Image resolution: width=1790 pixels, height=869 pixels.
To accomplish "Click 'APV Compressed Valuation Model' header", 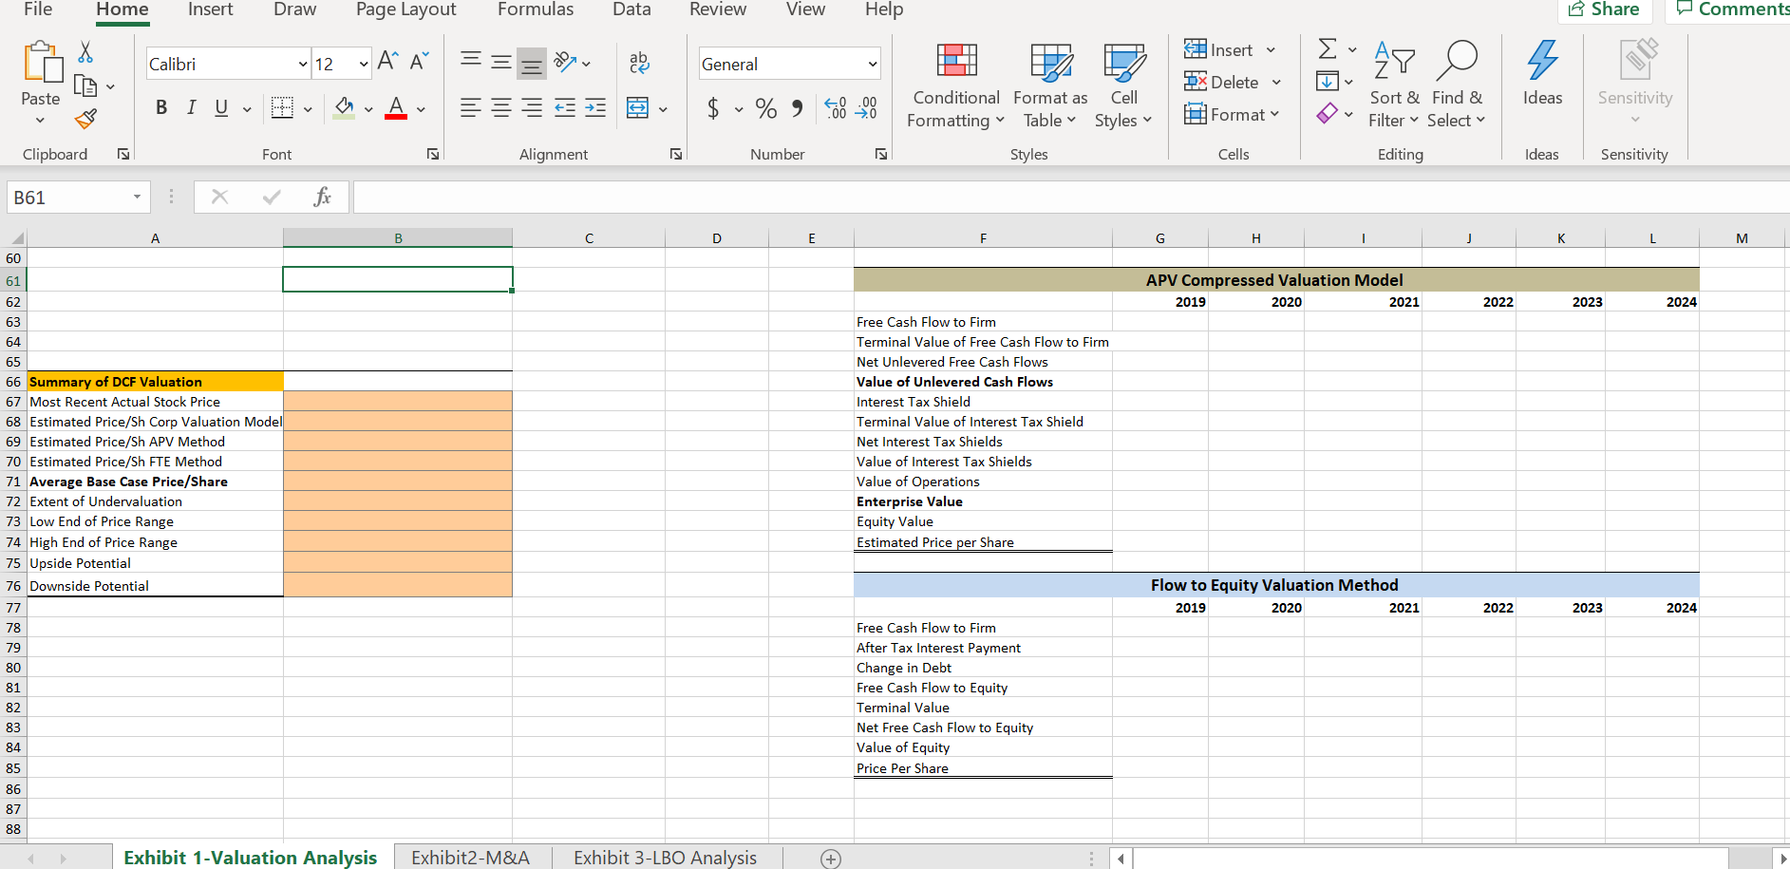I will point(1274,280).
